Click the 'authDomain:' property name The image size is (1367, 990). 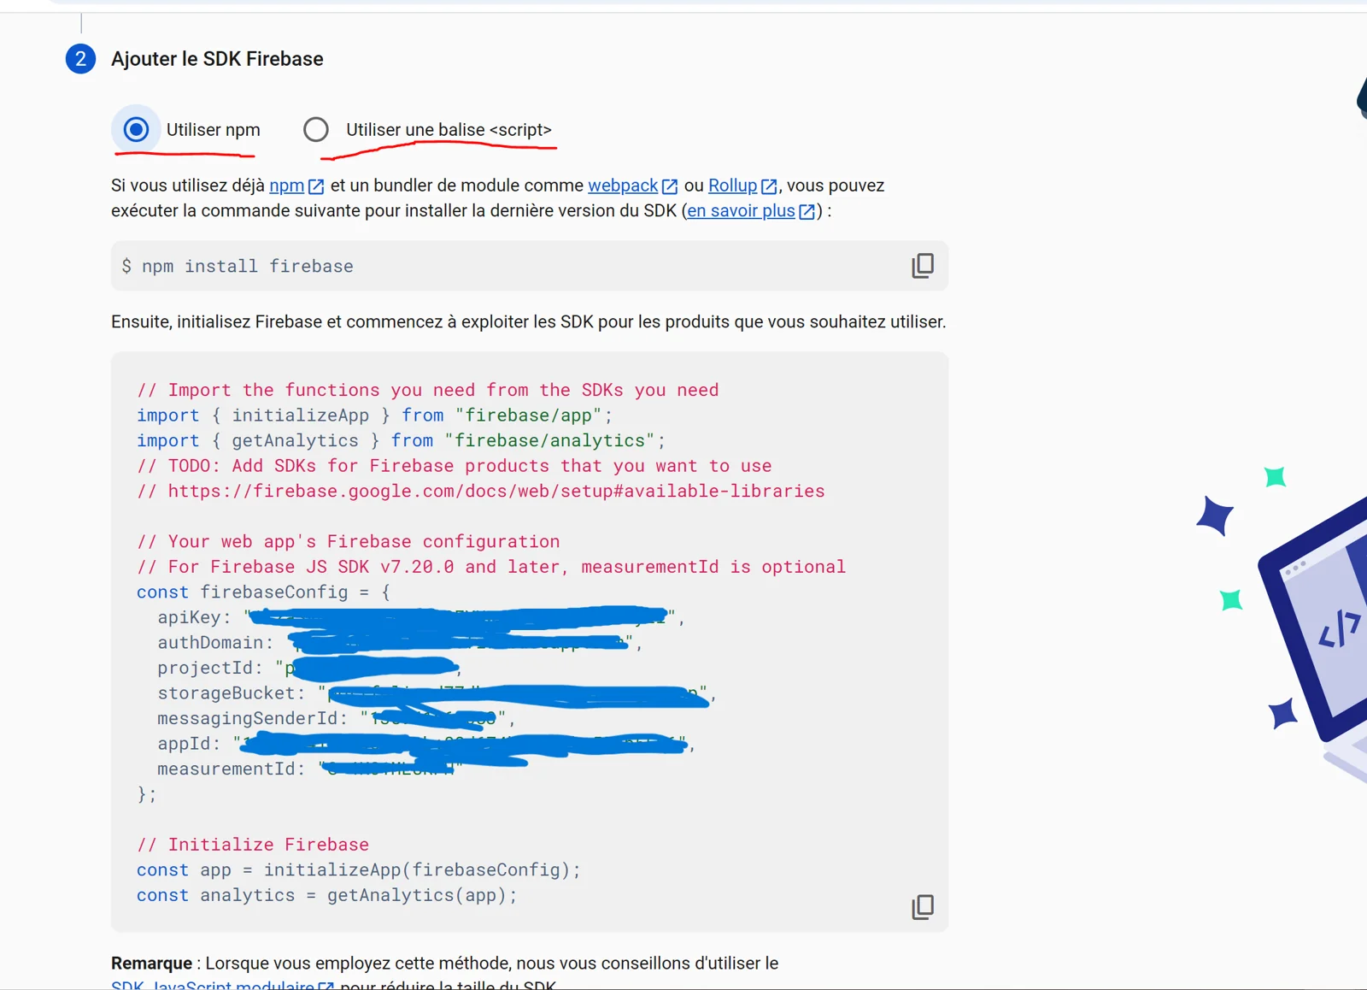pyautogui.click(x=215, y=642)
